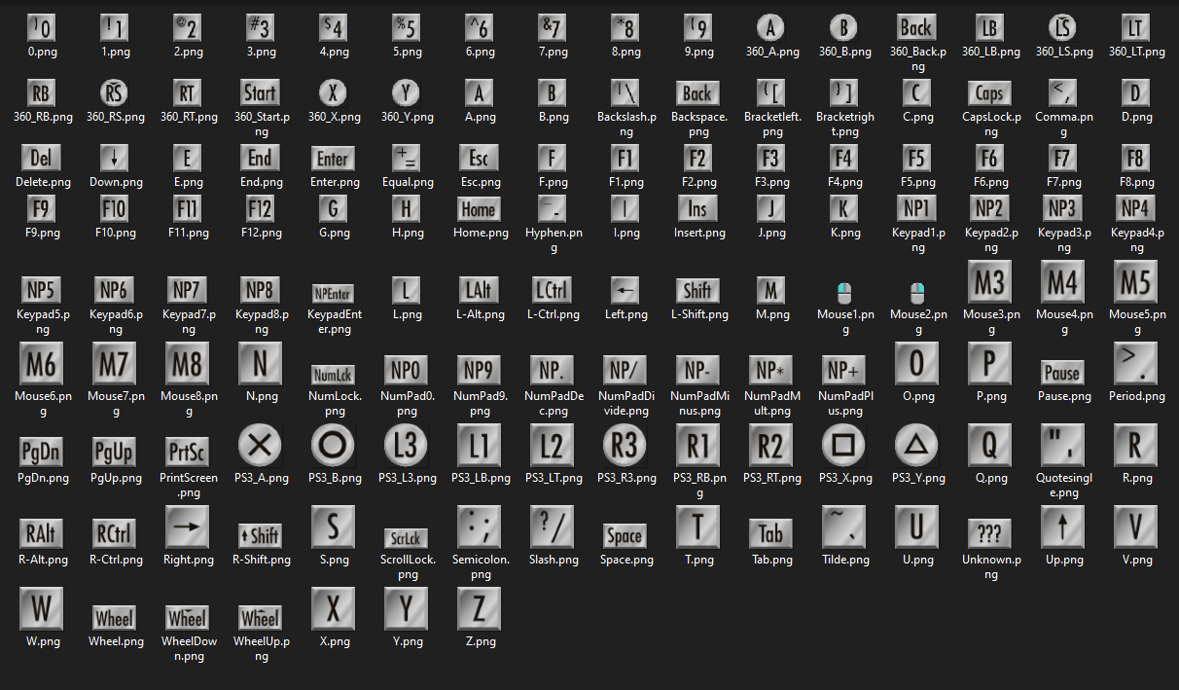Click the 360_Start.png icon
Screen dimensions: 1179x690
260,93
